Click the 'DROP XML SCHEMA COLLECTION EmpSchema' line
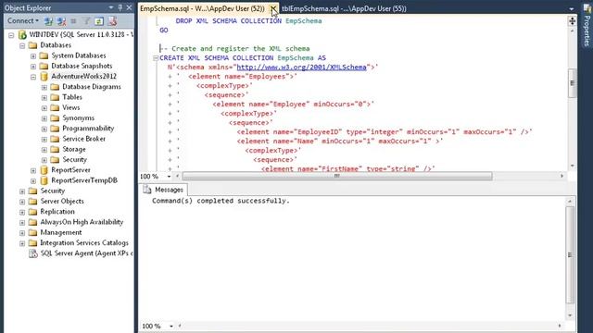The height and width of the screenshot is (333, 593). pos(248,21)
